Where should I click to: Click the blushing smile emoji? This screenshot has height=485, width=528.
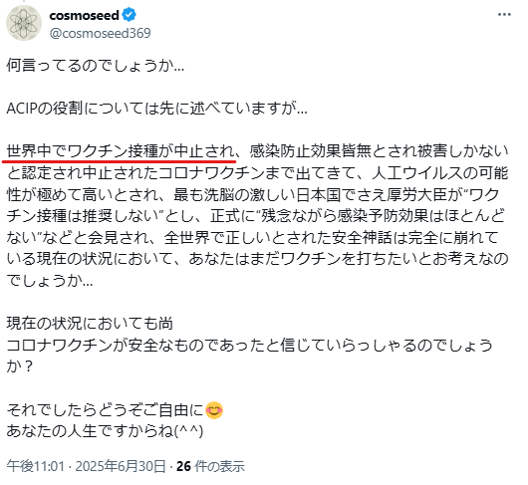click(x=214, y=410)
